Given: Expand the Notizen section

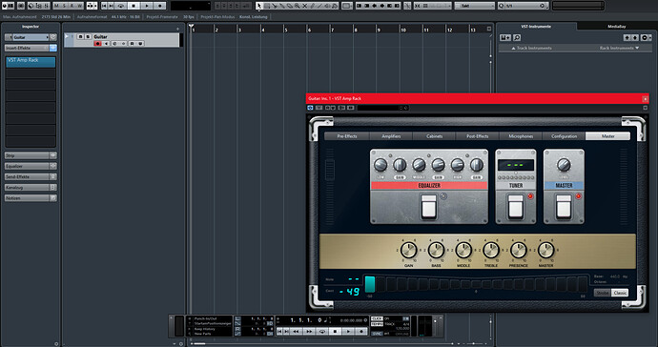Looking at the screenshot, I should tap(28, 198).
